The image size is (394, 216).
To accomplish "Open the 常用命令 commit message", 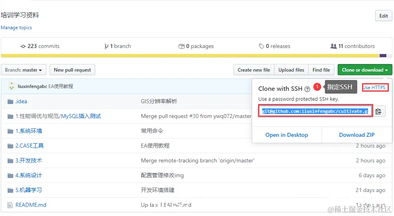I will (x=152, y=131).
